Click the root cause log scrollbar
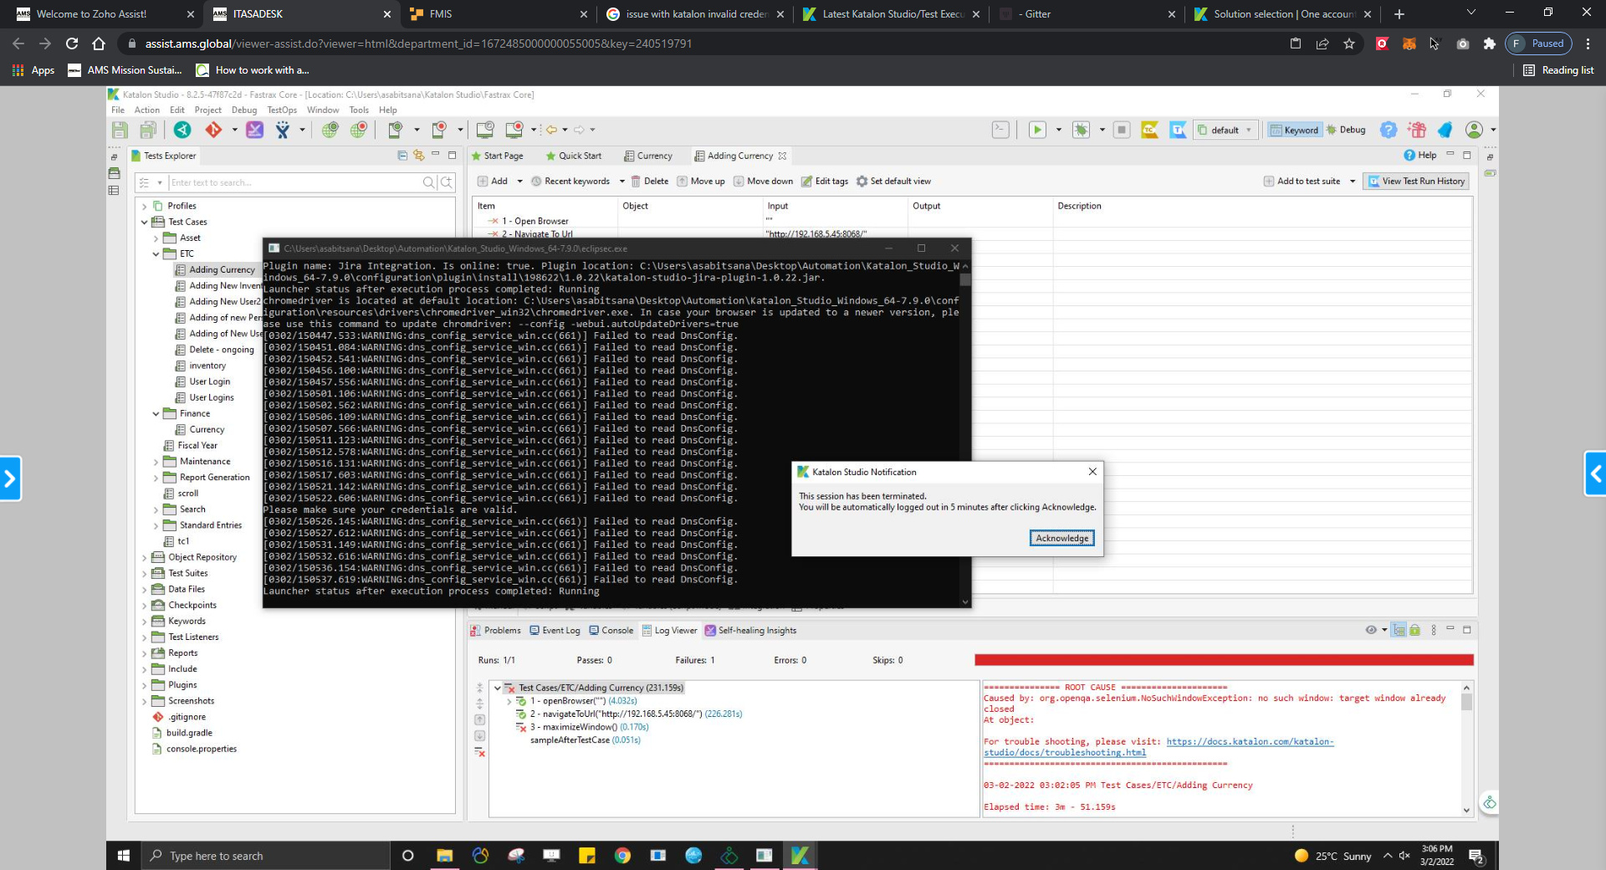The height and width of the screenshot is (870, 1606). (x=1466, y=749)
